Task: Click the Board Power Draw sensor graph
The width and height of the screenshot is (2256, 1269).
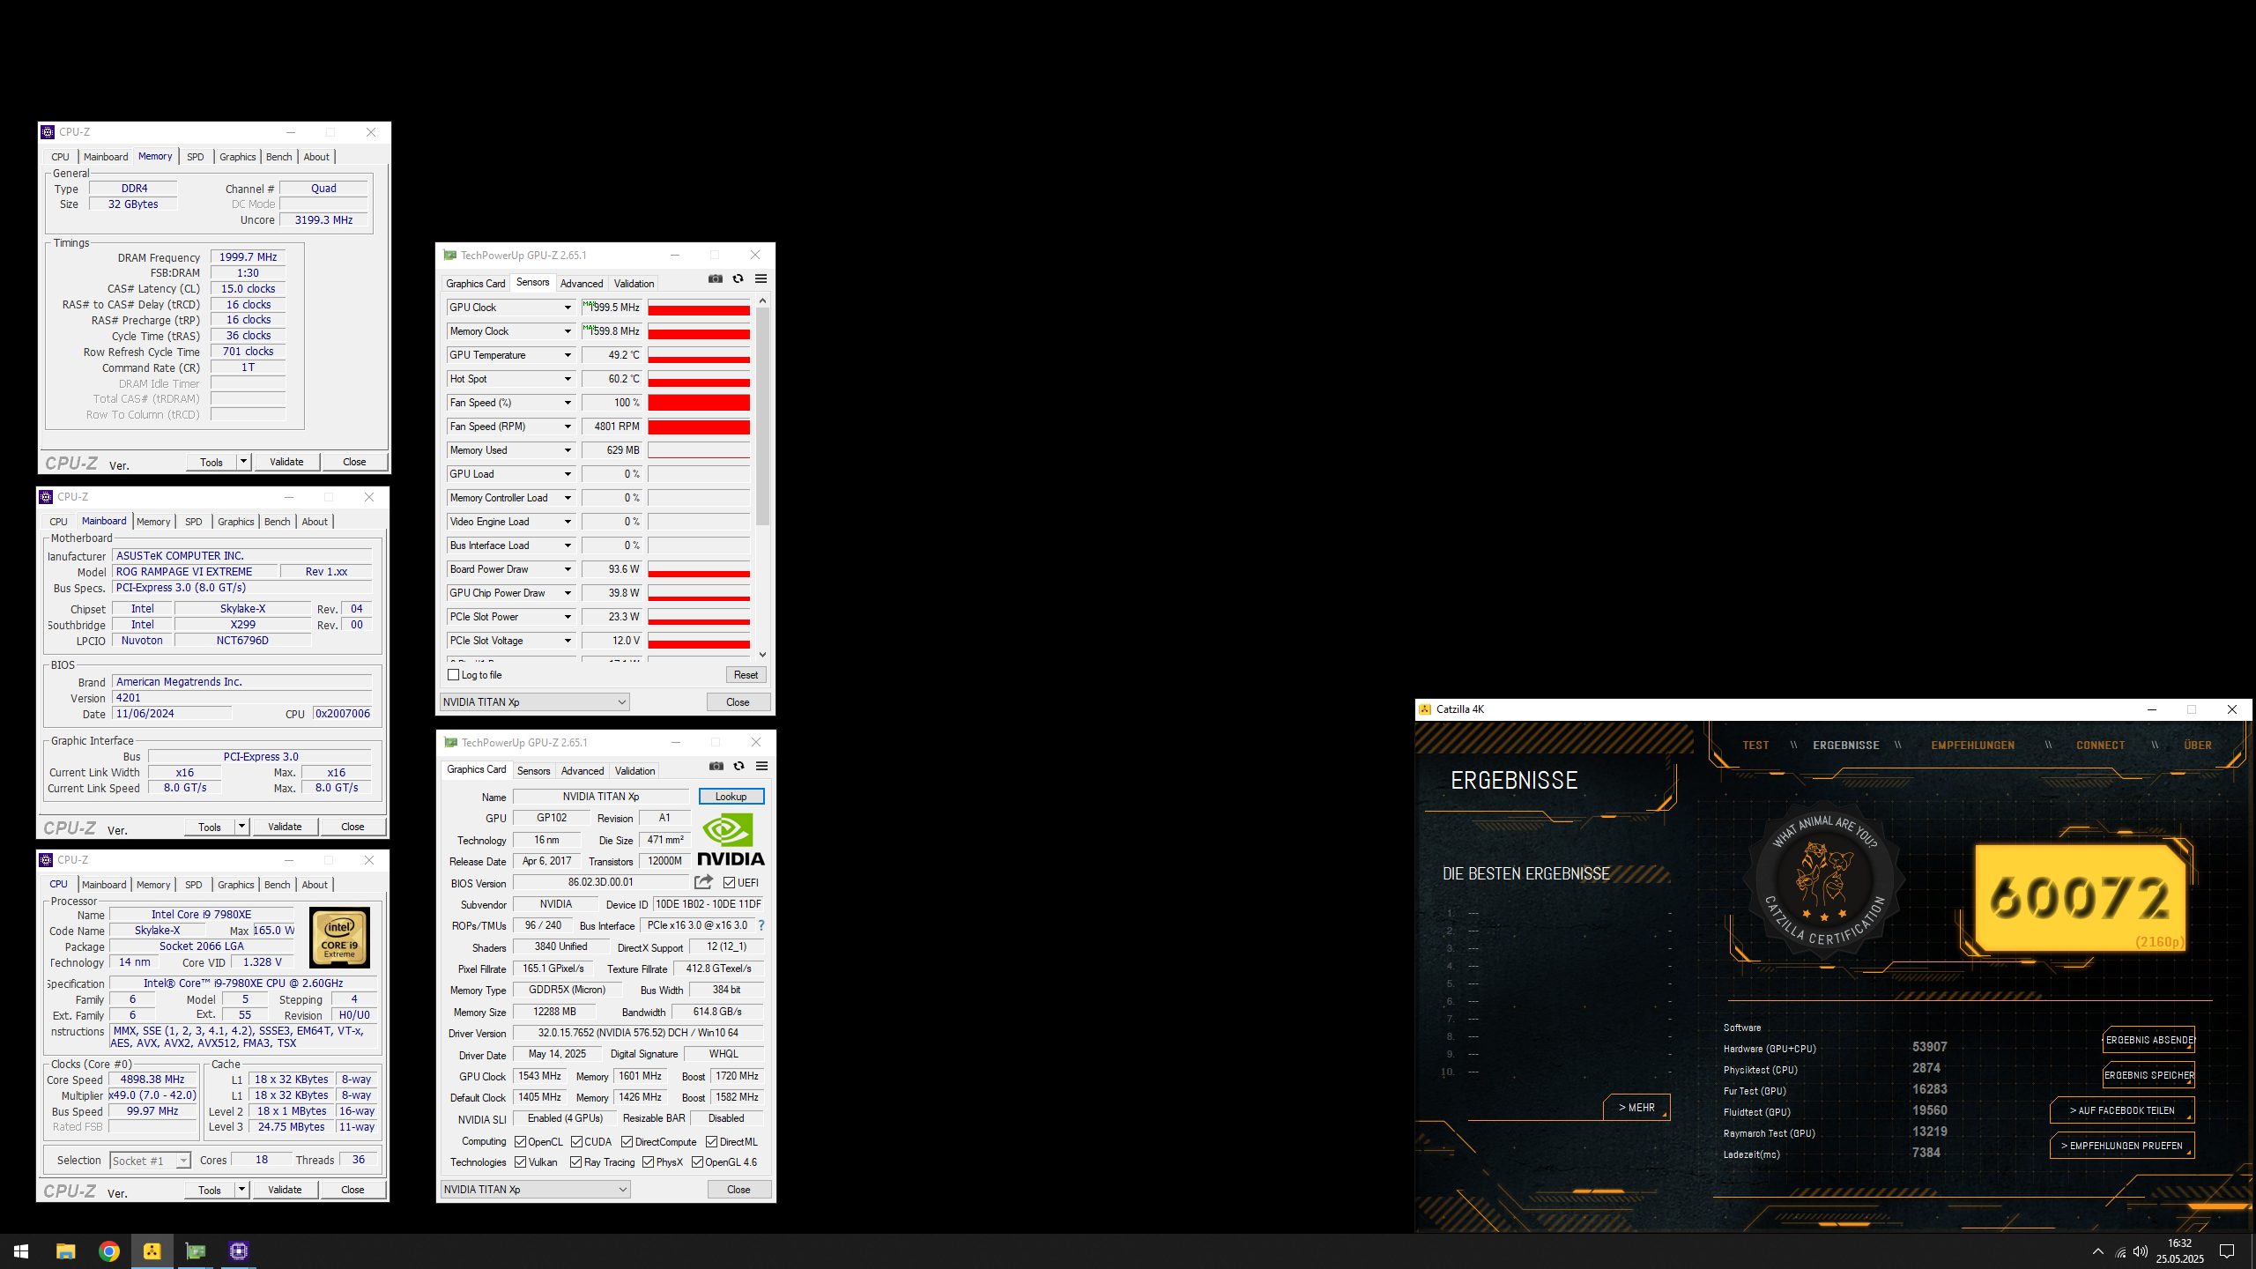Action: (699, 569)
